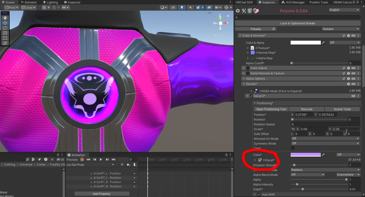
Task: Select the Rect transform tool
Action: click(x=5, y=38)
